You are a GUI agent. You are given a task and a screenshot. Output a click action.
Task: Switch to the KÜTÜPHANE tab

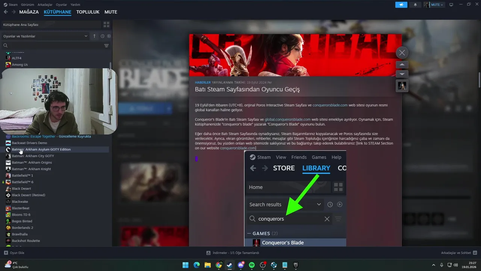57,12
